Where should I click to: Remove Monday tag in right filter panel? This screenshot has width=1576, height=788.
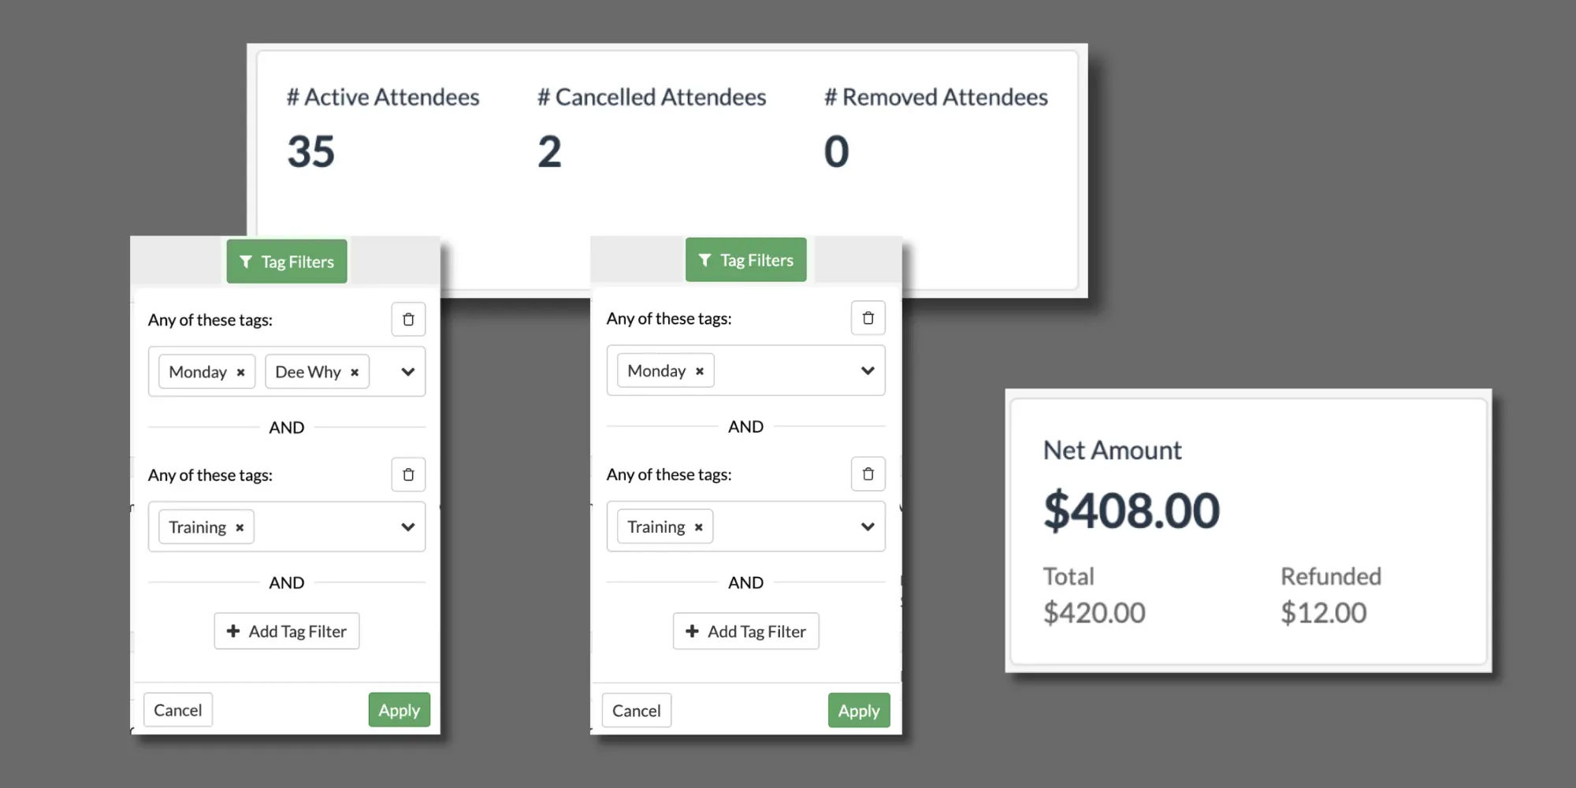pyautogui.click(x=700, y=371)
